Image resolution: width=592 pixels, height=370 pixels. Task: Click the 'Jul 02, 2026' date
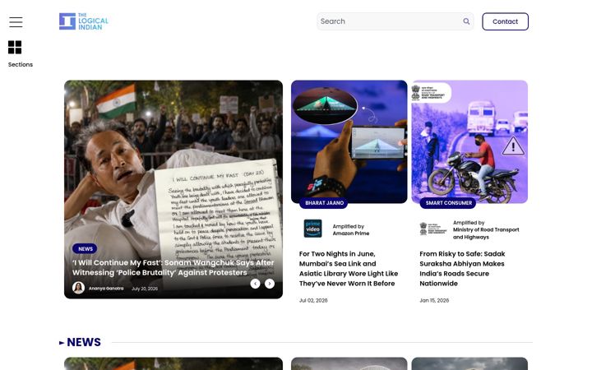313,301
